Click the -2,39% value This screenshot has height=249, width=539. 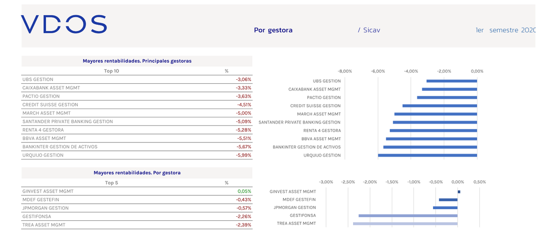(x=243, y=225)
